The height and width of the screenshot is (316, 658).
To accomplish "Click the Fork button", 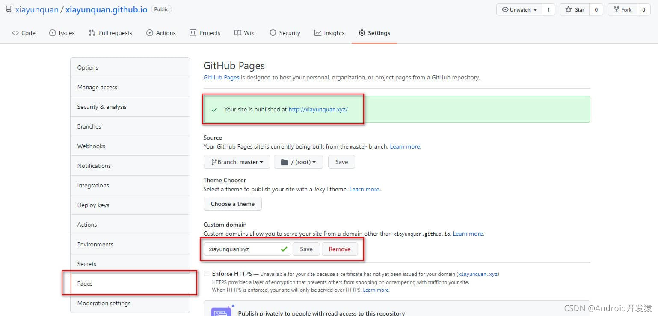I will tap(622, 9).
